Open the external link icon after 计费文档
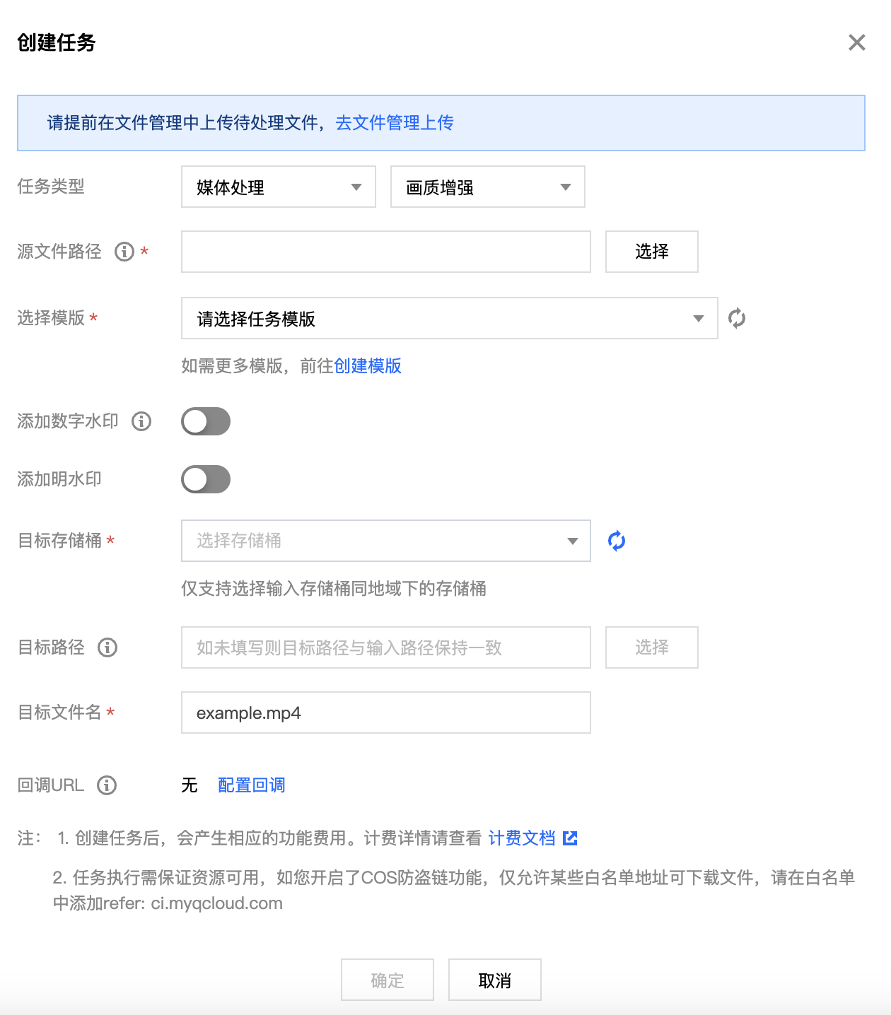 570,838
